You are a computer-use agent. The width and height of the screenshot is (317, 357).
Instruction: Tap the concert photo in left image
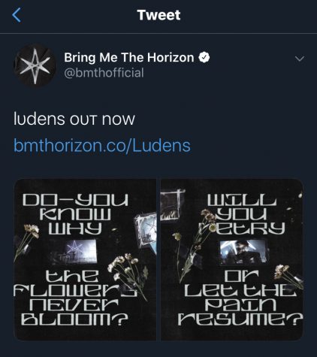(80, 251)
